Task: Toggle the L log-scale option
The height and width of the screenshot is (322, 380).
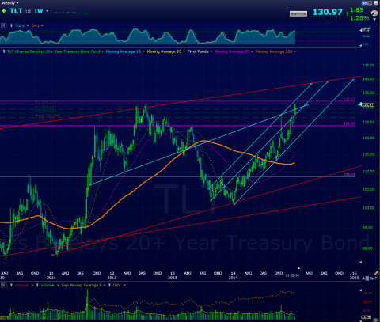Action: (367, 278)
